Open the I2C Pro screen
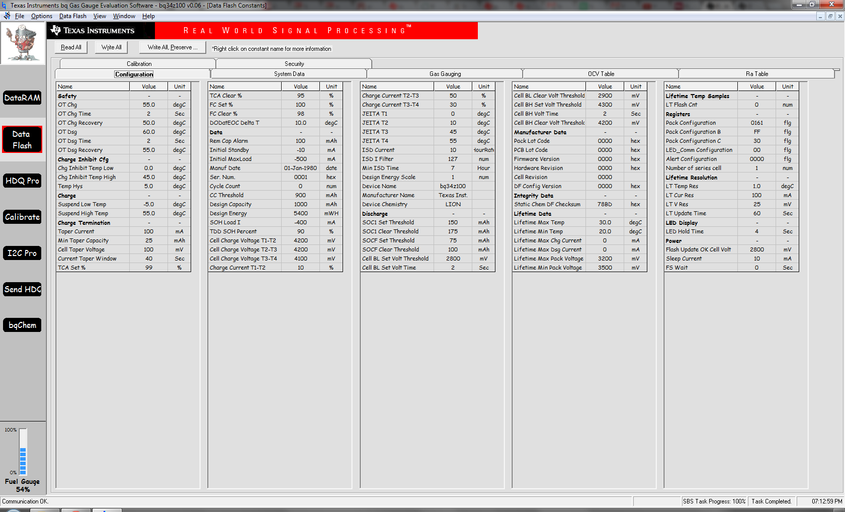This screenshot has height=512, width=845. (x=23, y=253)
